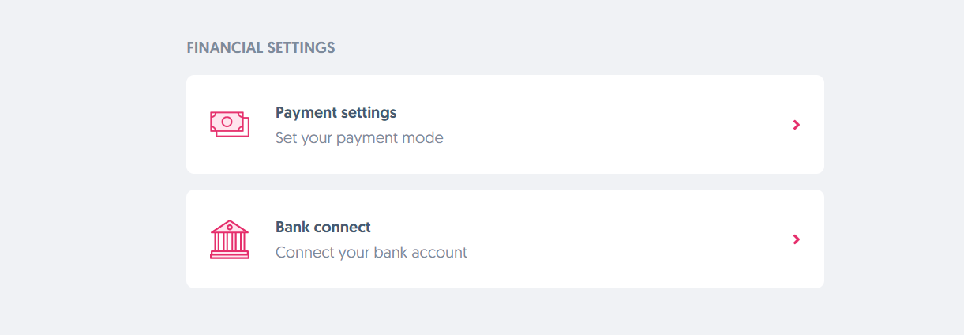Tap the columned bank icon on the second card

(229, 239)
